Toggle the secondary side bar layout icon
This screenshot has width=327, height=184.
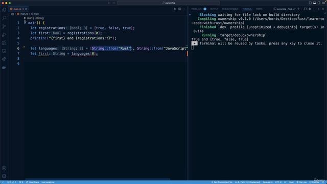[319, 3]
